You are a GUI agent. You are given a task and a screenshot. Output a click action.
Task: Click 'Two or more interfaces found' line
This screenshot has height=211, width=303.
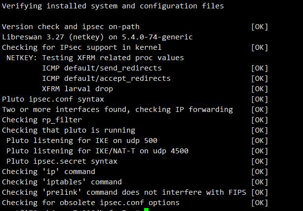(117, 109)
